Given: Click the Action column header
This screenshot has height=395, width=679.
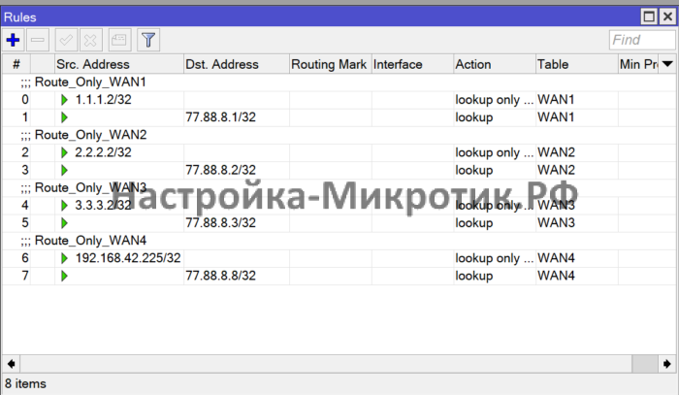Looking at the screenshot, I should tap(494, 64).
